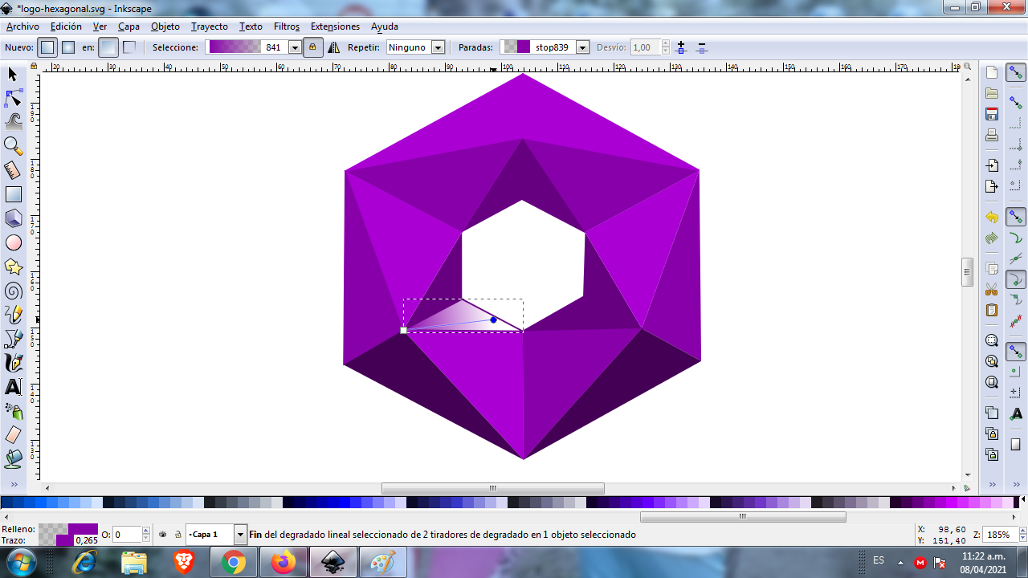
Task: Select the Paint bucket tool
Action: [x=13, y=459]
